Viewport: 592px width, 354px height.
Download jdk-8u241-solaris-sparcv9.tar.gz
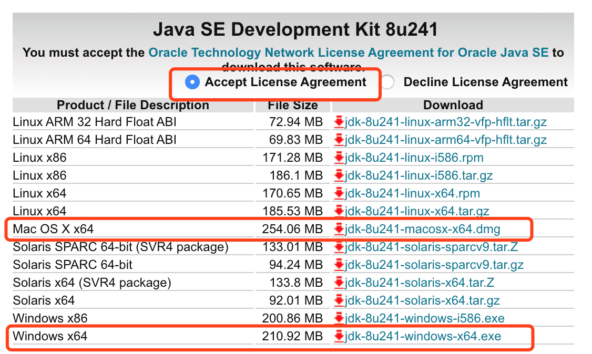434,265
